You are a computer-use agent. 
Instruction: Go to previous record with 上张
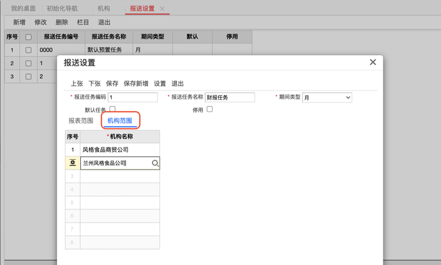pyautogui.click(x=77, y=83)
